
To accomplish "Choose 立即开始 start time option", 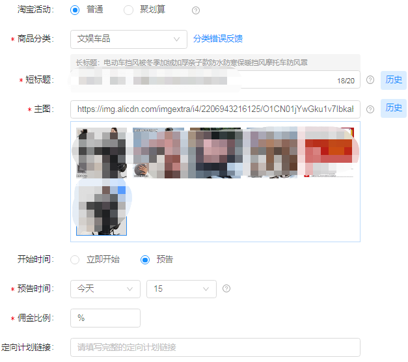I will pyautogui.click(x=75, y=260).
